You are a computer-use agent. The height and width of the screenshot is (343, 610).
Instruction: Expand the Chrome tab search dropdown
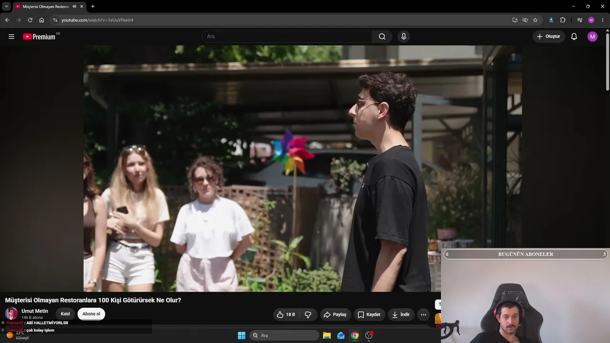[x=6, y=7]
